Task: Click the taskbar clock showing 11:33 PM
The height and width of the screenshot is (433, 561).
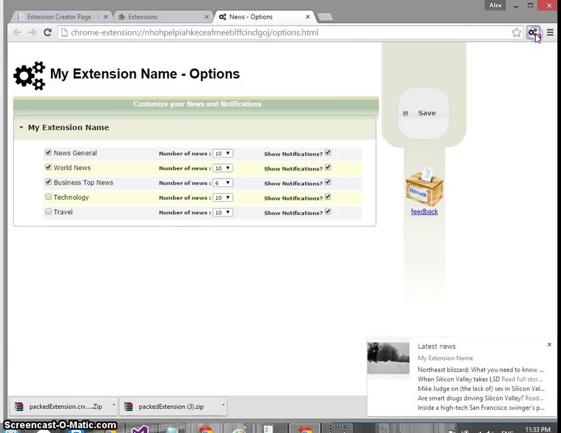Action: click(x=538, y=429)
